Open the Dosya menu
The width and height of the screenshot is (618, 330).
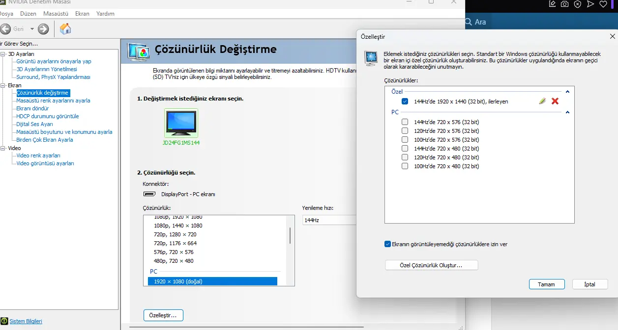[x=6, y=14]
